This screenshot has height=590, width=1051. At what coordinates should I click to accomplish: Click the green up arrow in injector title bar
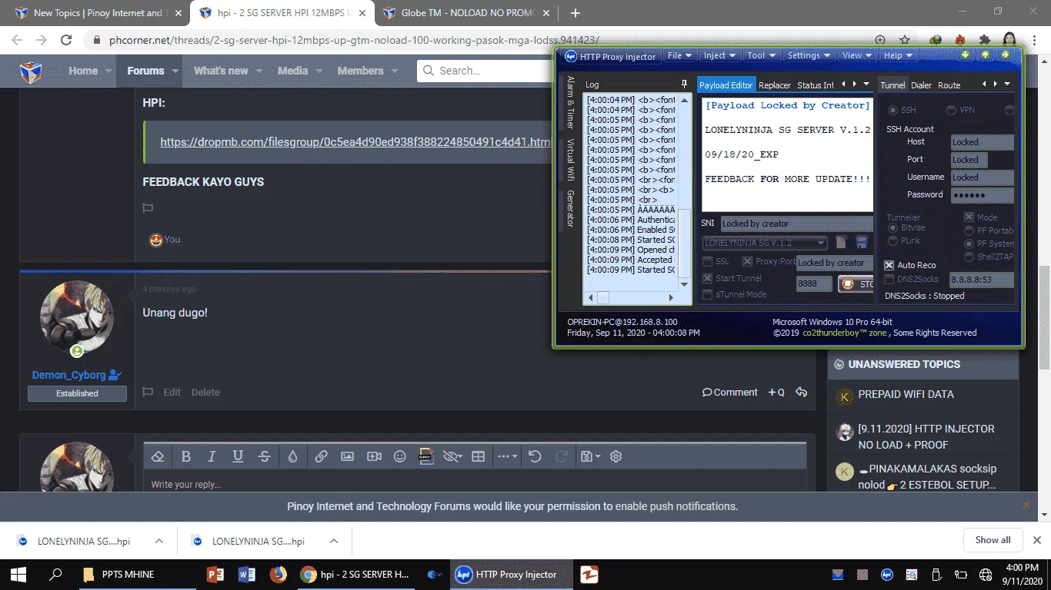pyautogui.click(x=986, y=55)
